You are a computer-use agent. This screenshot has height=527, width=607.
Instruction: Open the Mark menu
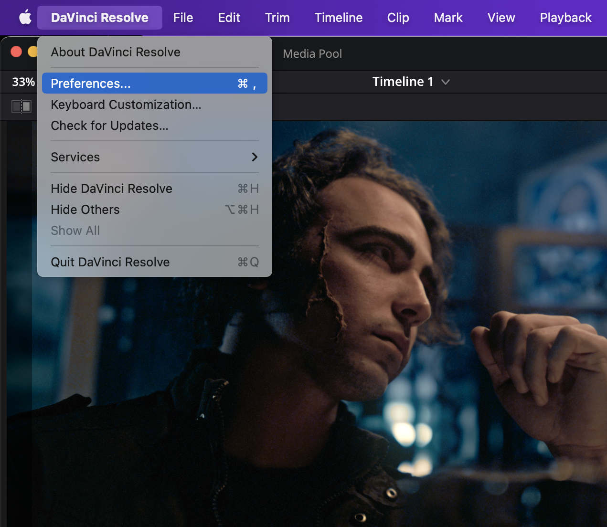tap(448, 18)
